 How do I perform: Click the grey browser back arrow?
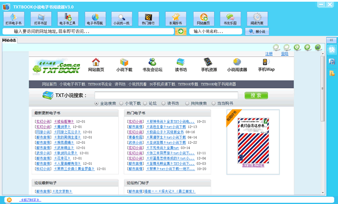(276, 47)
